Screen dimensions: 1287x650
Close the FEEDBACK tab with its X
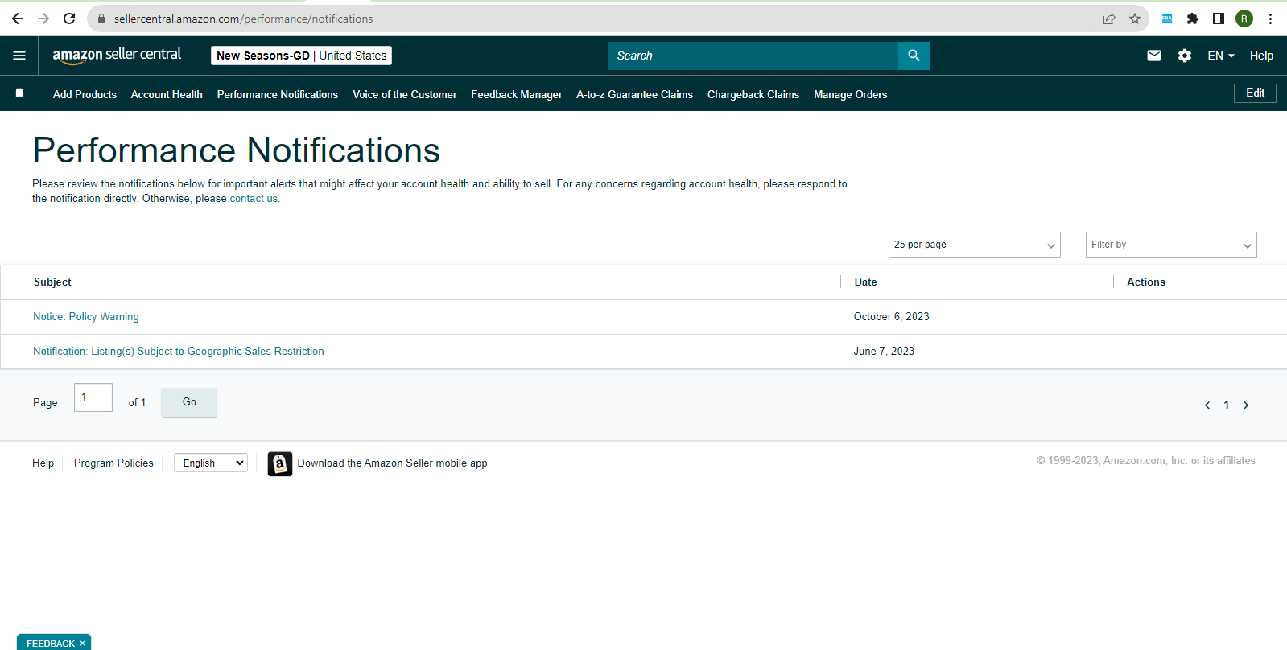[82, 644]
